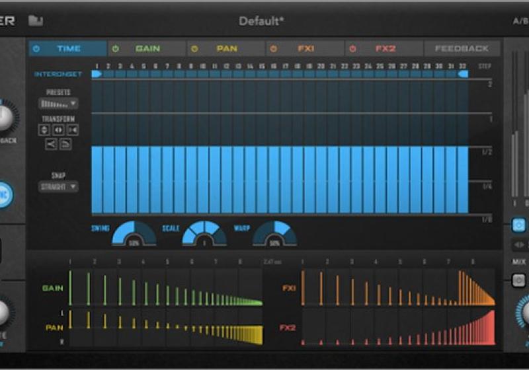
Task: Toggle the GAIN lane power button
Action: [115, 49]
